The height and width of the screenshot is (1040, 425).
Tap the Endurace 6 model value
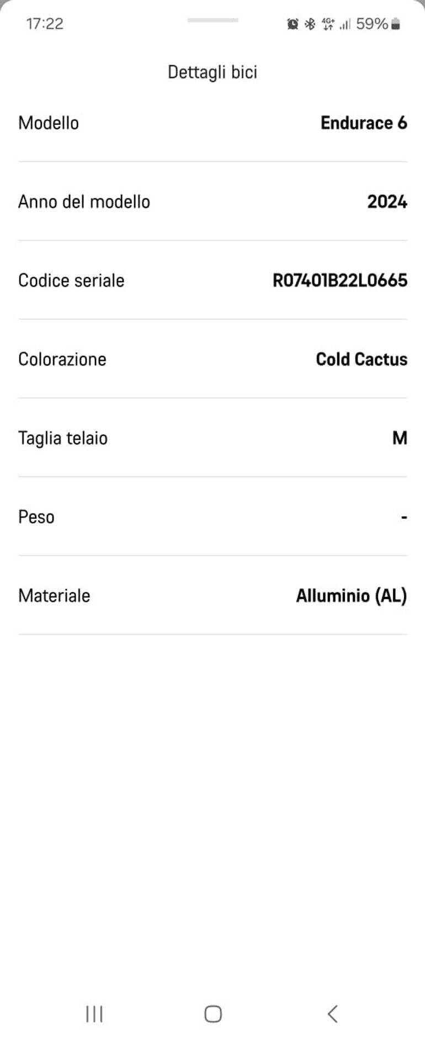tap(364, 123)
